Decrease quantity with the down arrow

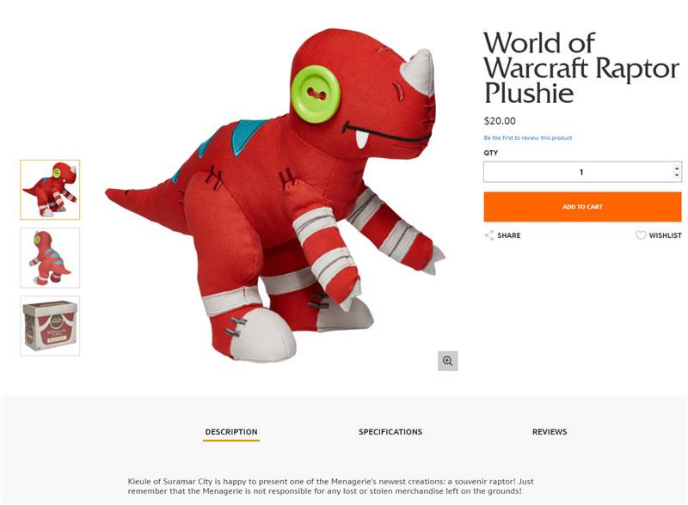[677, 175]
